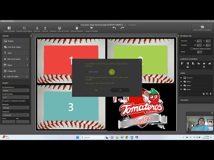The height and width of the screenshot is (160, 214).
Task: Click the taskbar Search box
Action: [x=92, y=137]
